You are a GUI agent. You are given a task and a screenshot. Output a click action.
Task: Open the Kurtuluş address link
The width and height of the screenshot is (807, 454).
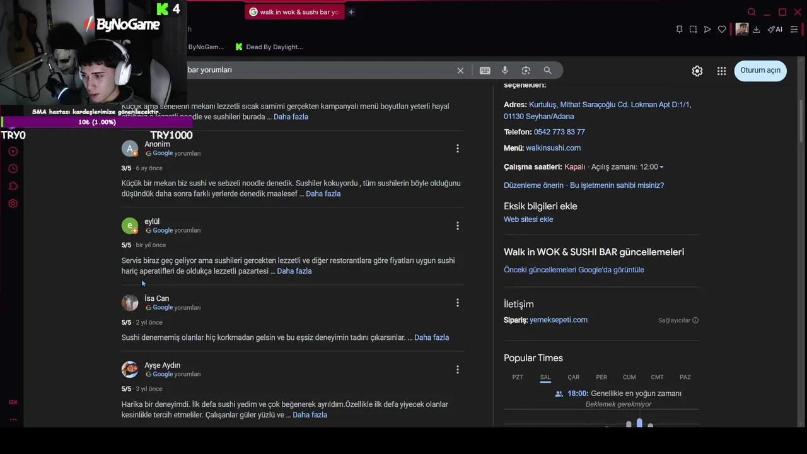pos(598,110)
